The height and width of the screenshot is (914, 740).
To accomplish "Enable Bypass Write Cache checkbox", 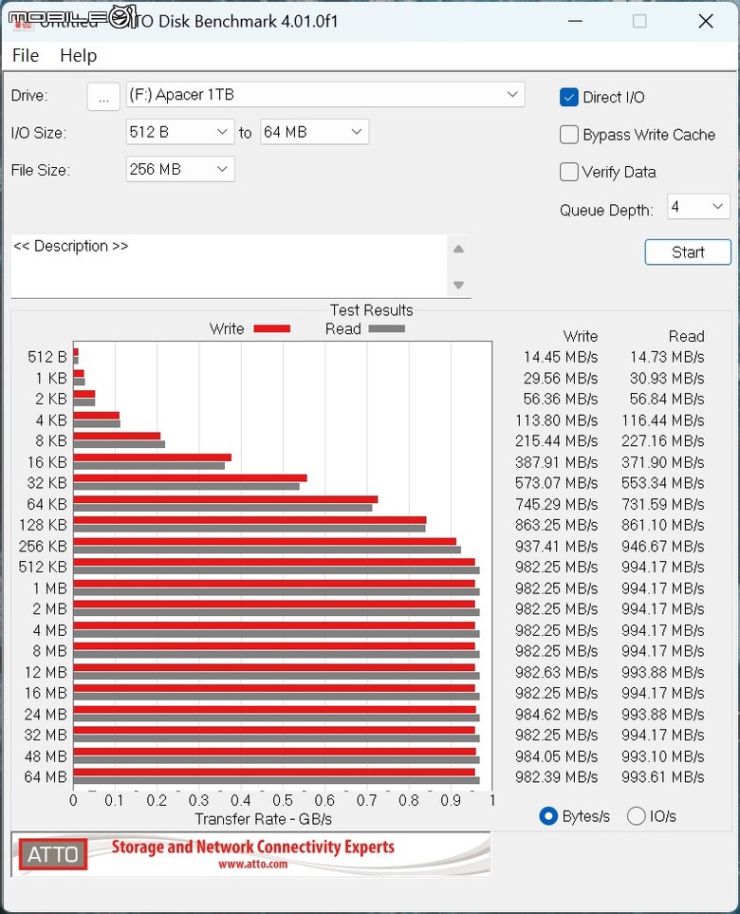I will point(568,135).
